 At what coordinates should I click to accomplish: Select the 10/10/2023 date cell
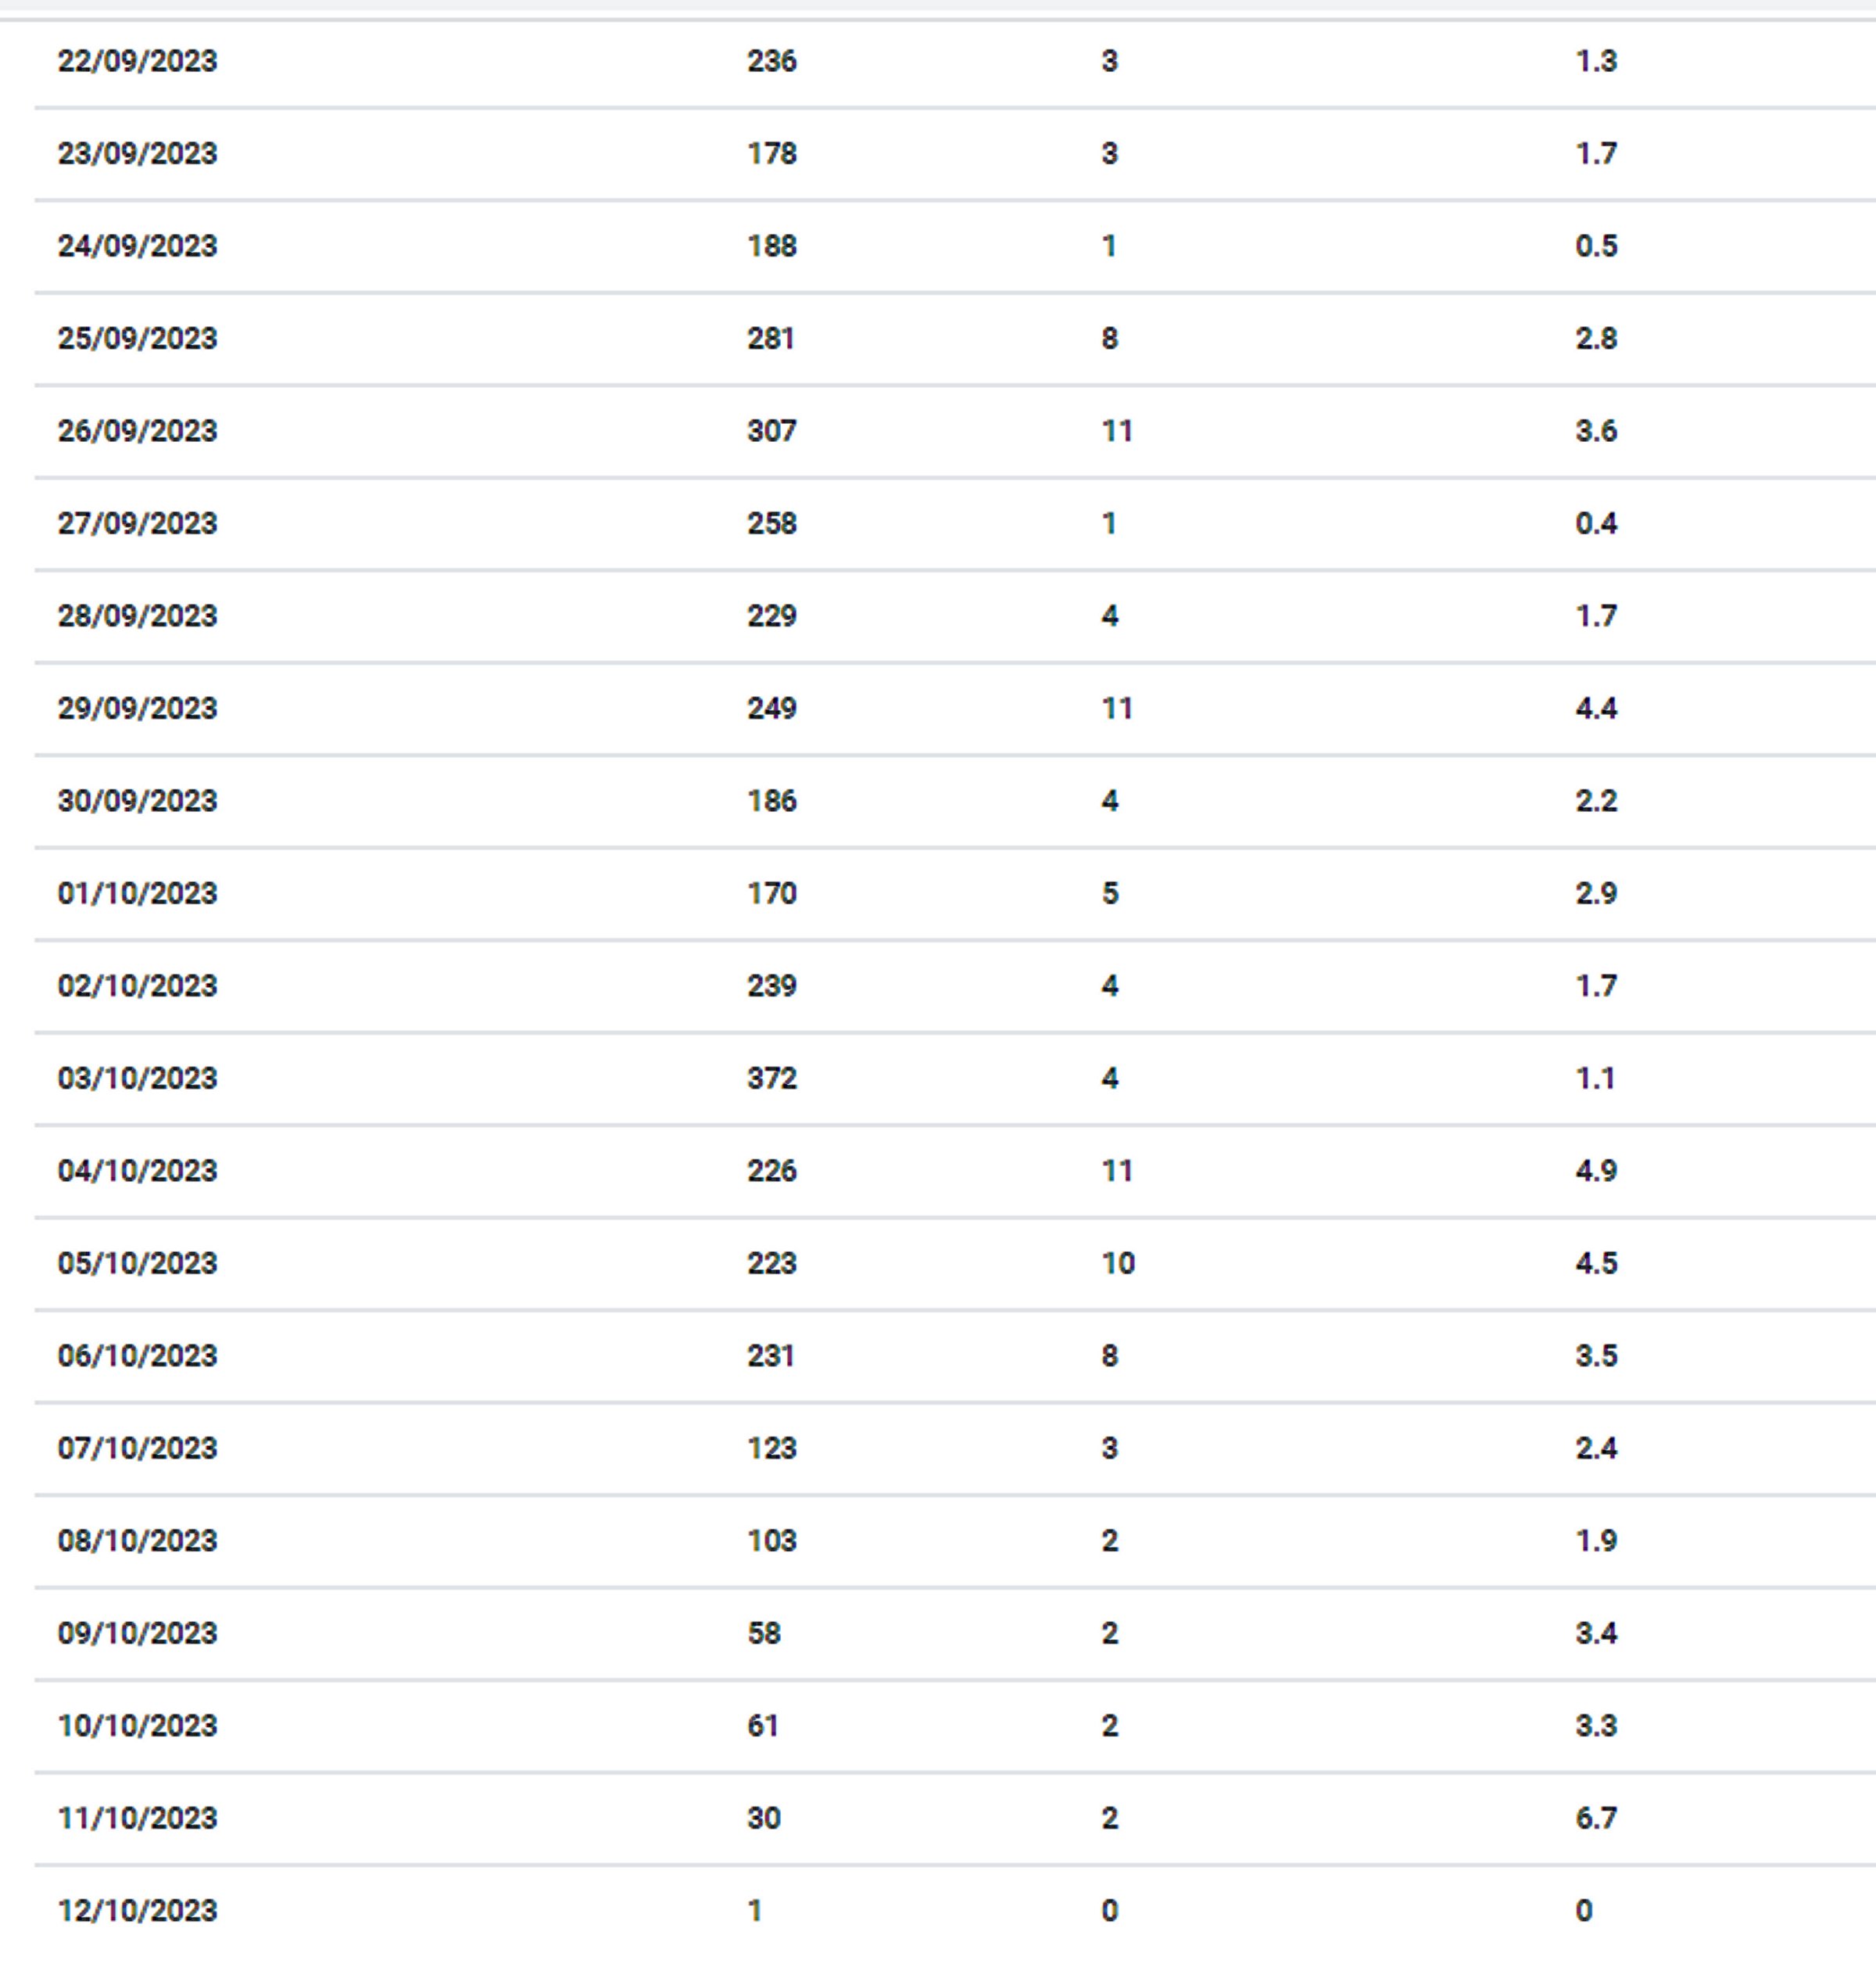click(x=137, y=1726)
